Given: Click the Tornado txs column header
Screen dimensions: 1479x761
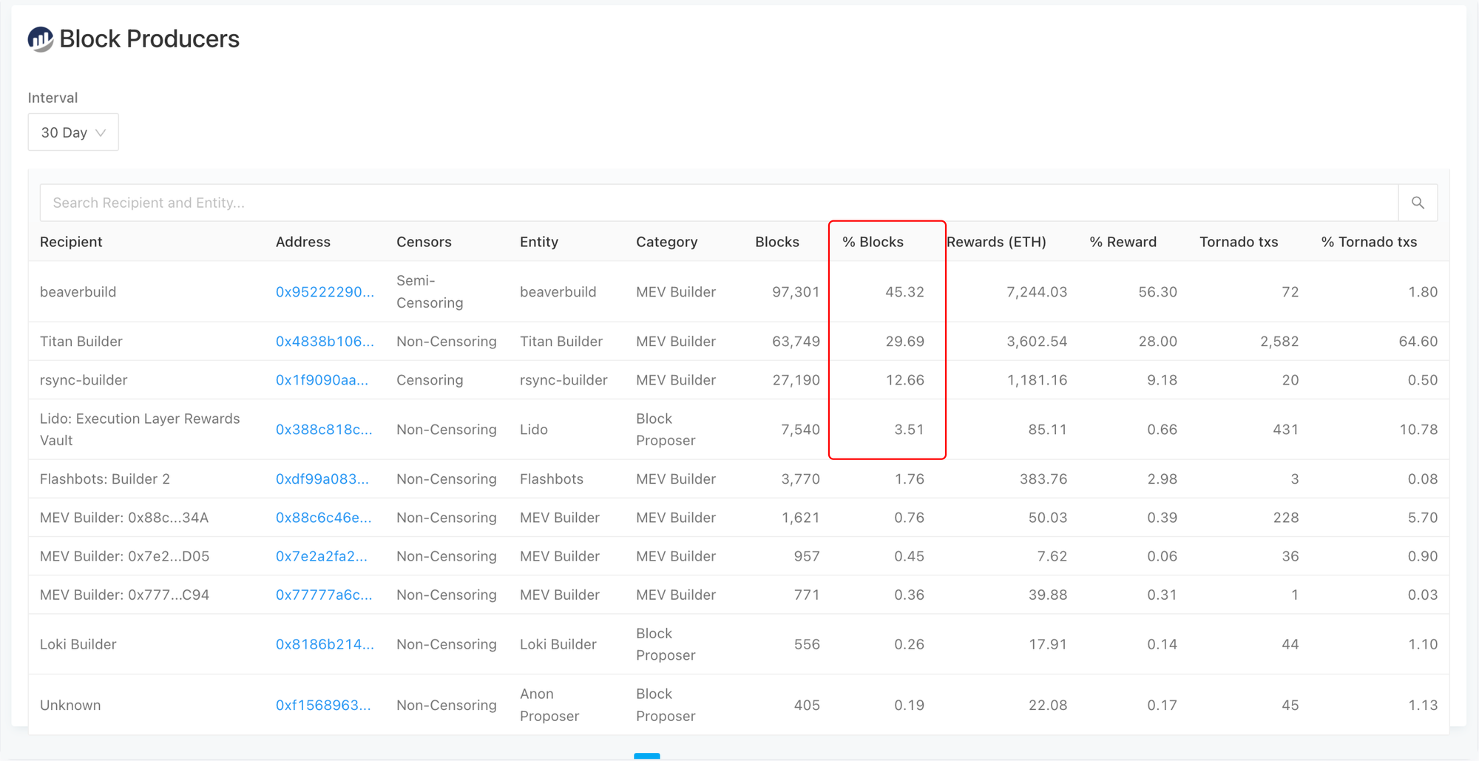Looking at the screenshot, I should click(x=1238, y=242).
